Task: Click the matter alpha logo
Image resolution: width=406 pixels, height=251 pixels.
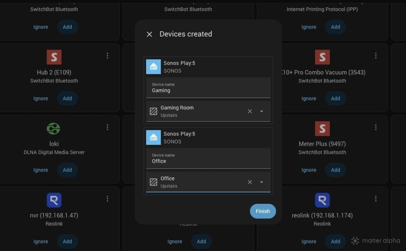Action: point(375,240)
